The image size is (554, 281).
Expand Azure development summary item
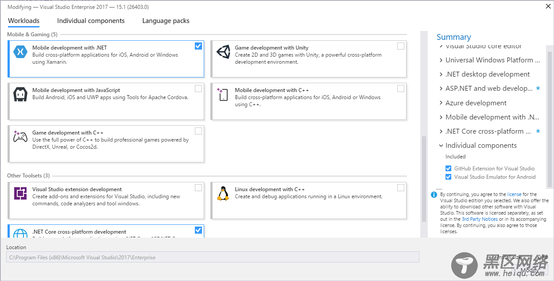tap(441, 103)
